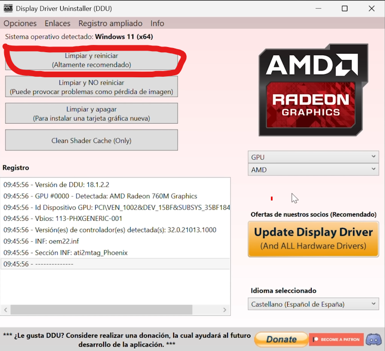Screen dimensions: 385x351
Task: Click the Become a Patron button
Action: (336, 340)
